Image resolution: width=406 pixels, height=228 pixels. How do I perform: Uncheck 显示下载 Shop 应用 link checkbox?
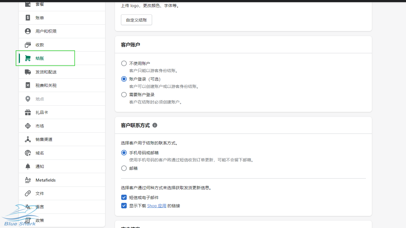[124, 206]
